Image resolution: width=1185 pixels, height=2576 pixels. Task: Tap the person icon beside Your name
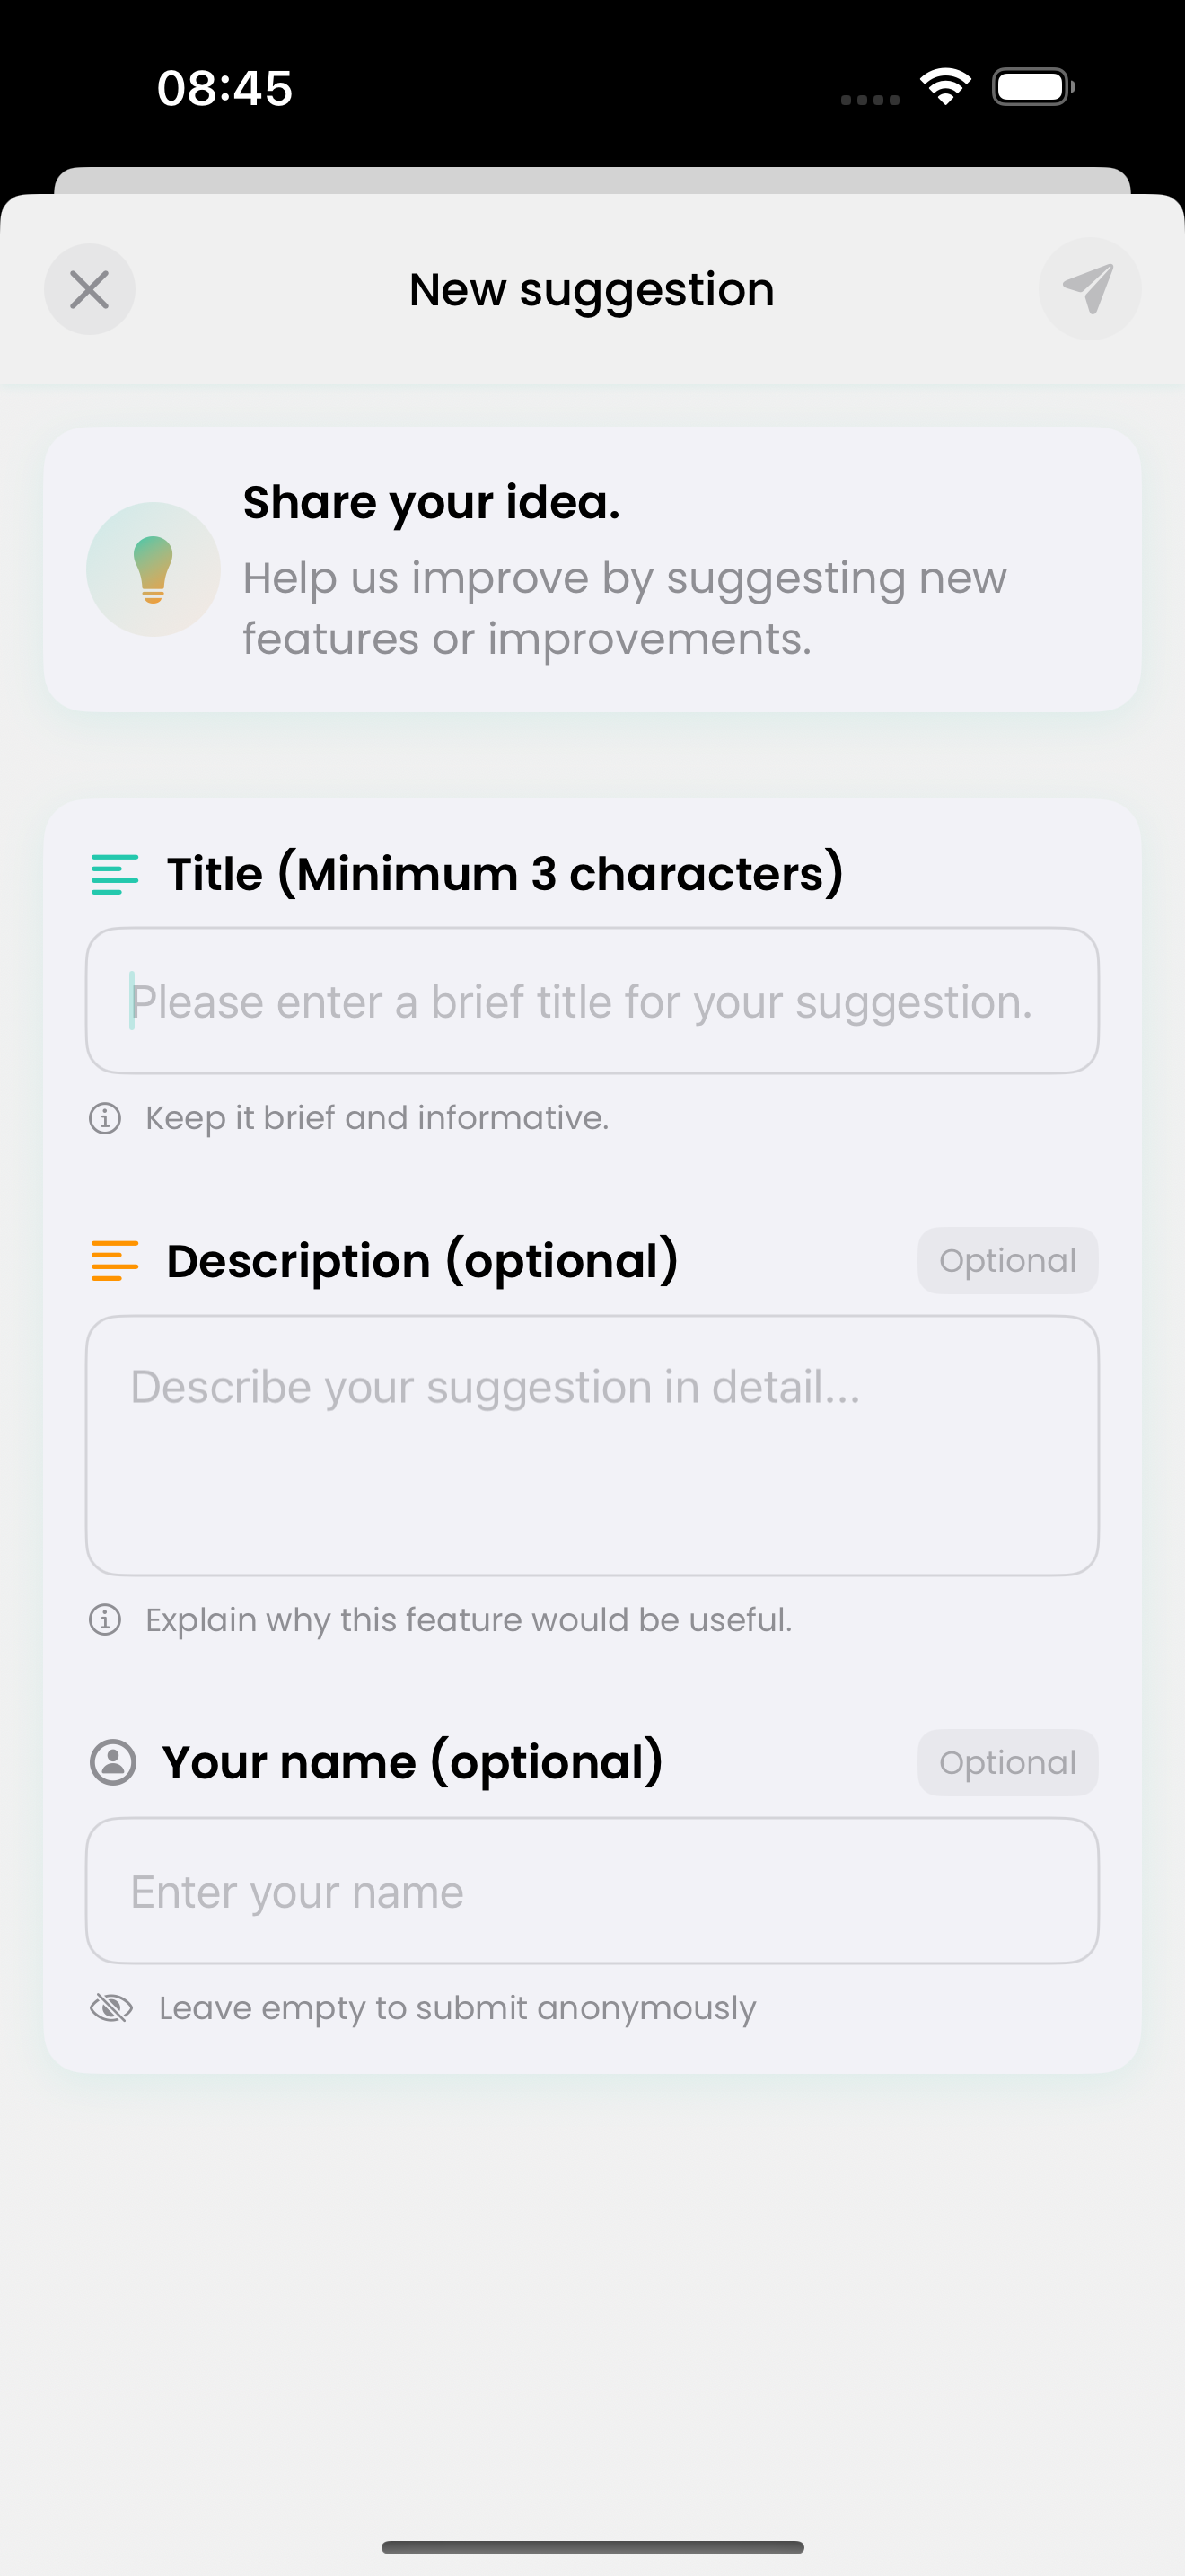point(113,1762)
